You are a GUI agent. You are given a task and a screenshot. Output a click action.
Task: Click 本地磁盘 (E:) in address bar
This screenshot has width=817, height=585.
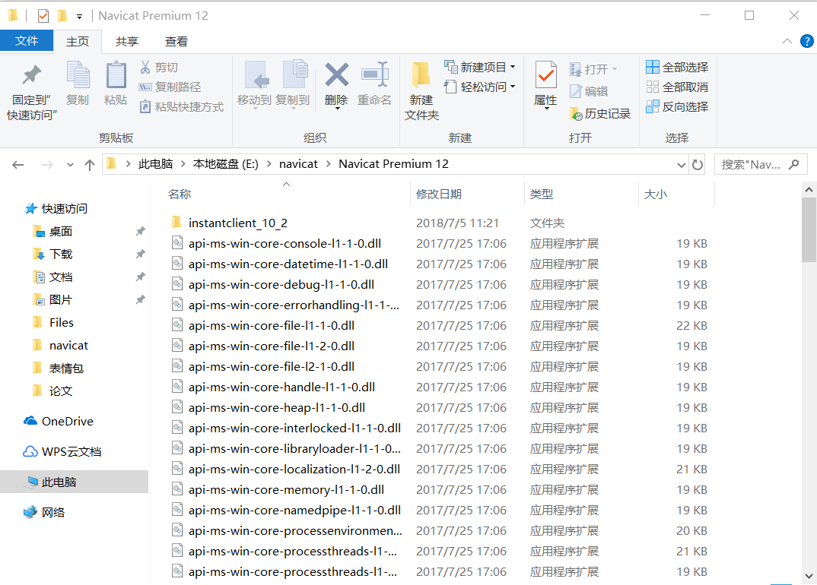(x=226, y=164)
